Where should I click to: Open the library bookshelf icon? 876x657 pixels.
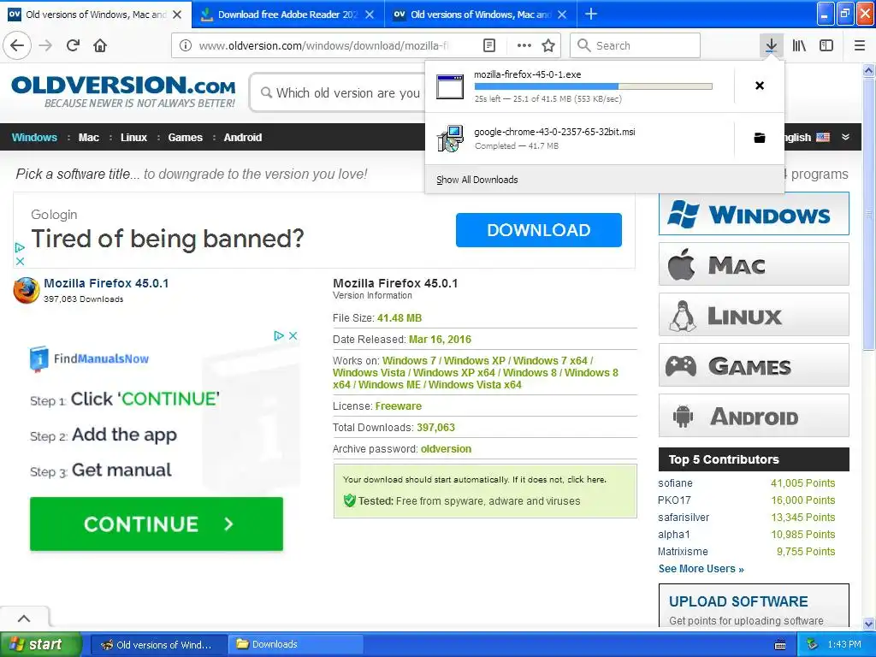[x=799, y=45]
